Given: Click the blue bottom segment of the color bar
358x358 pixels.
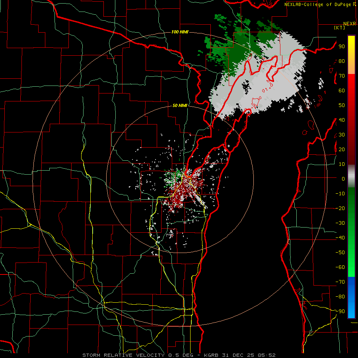Looking at the screenshot, I should pyautogui.click(x=351, y=298).
